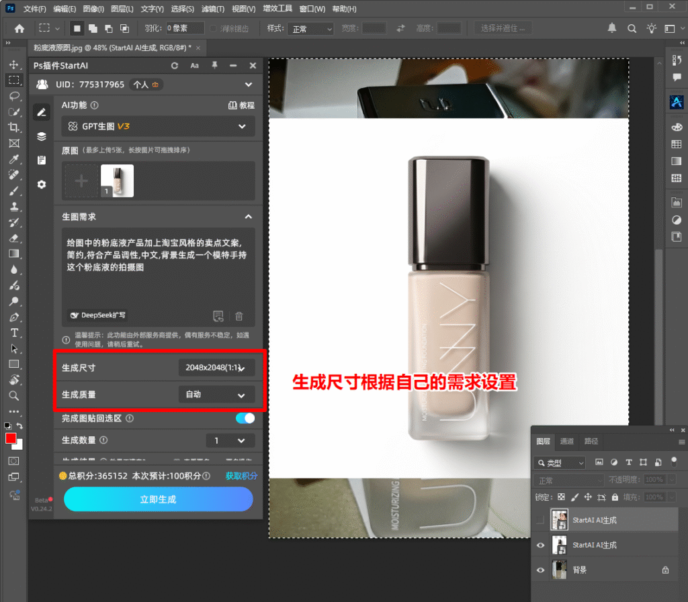Select New selection mode button
This screenshot has width=688, height=602.
coord(77,28)
